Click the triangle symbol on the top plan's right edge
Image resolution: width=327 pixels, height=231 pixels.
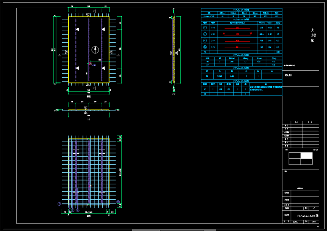[x=111, y=52]
